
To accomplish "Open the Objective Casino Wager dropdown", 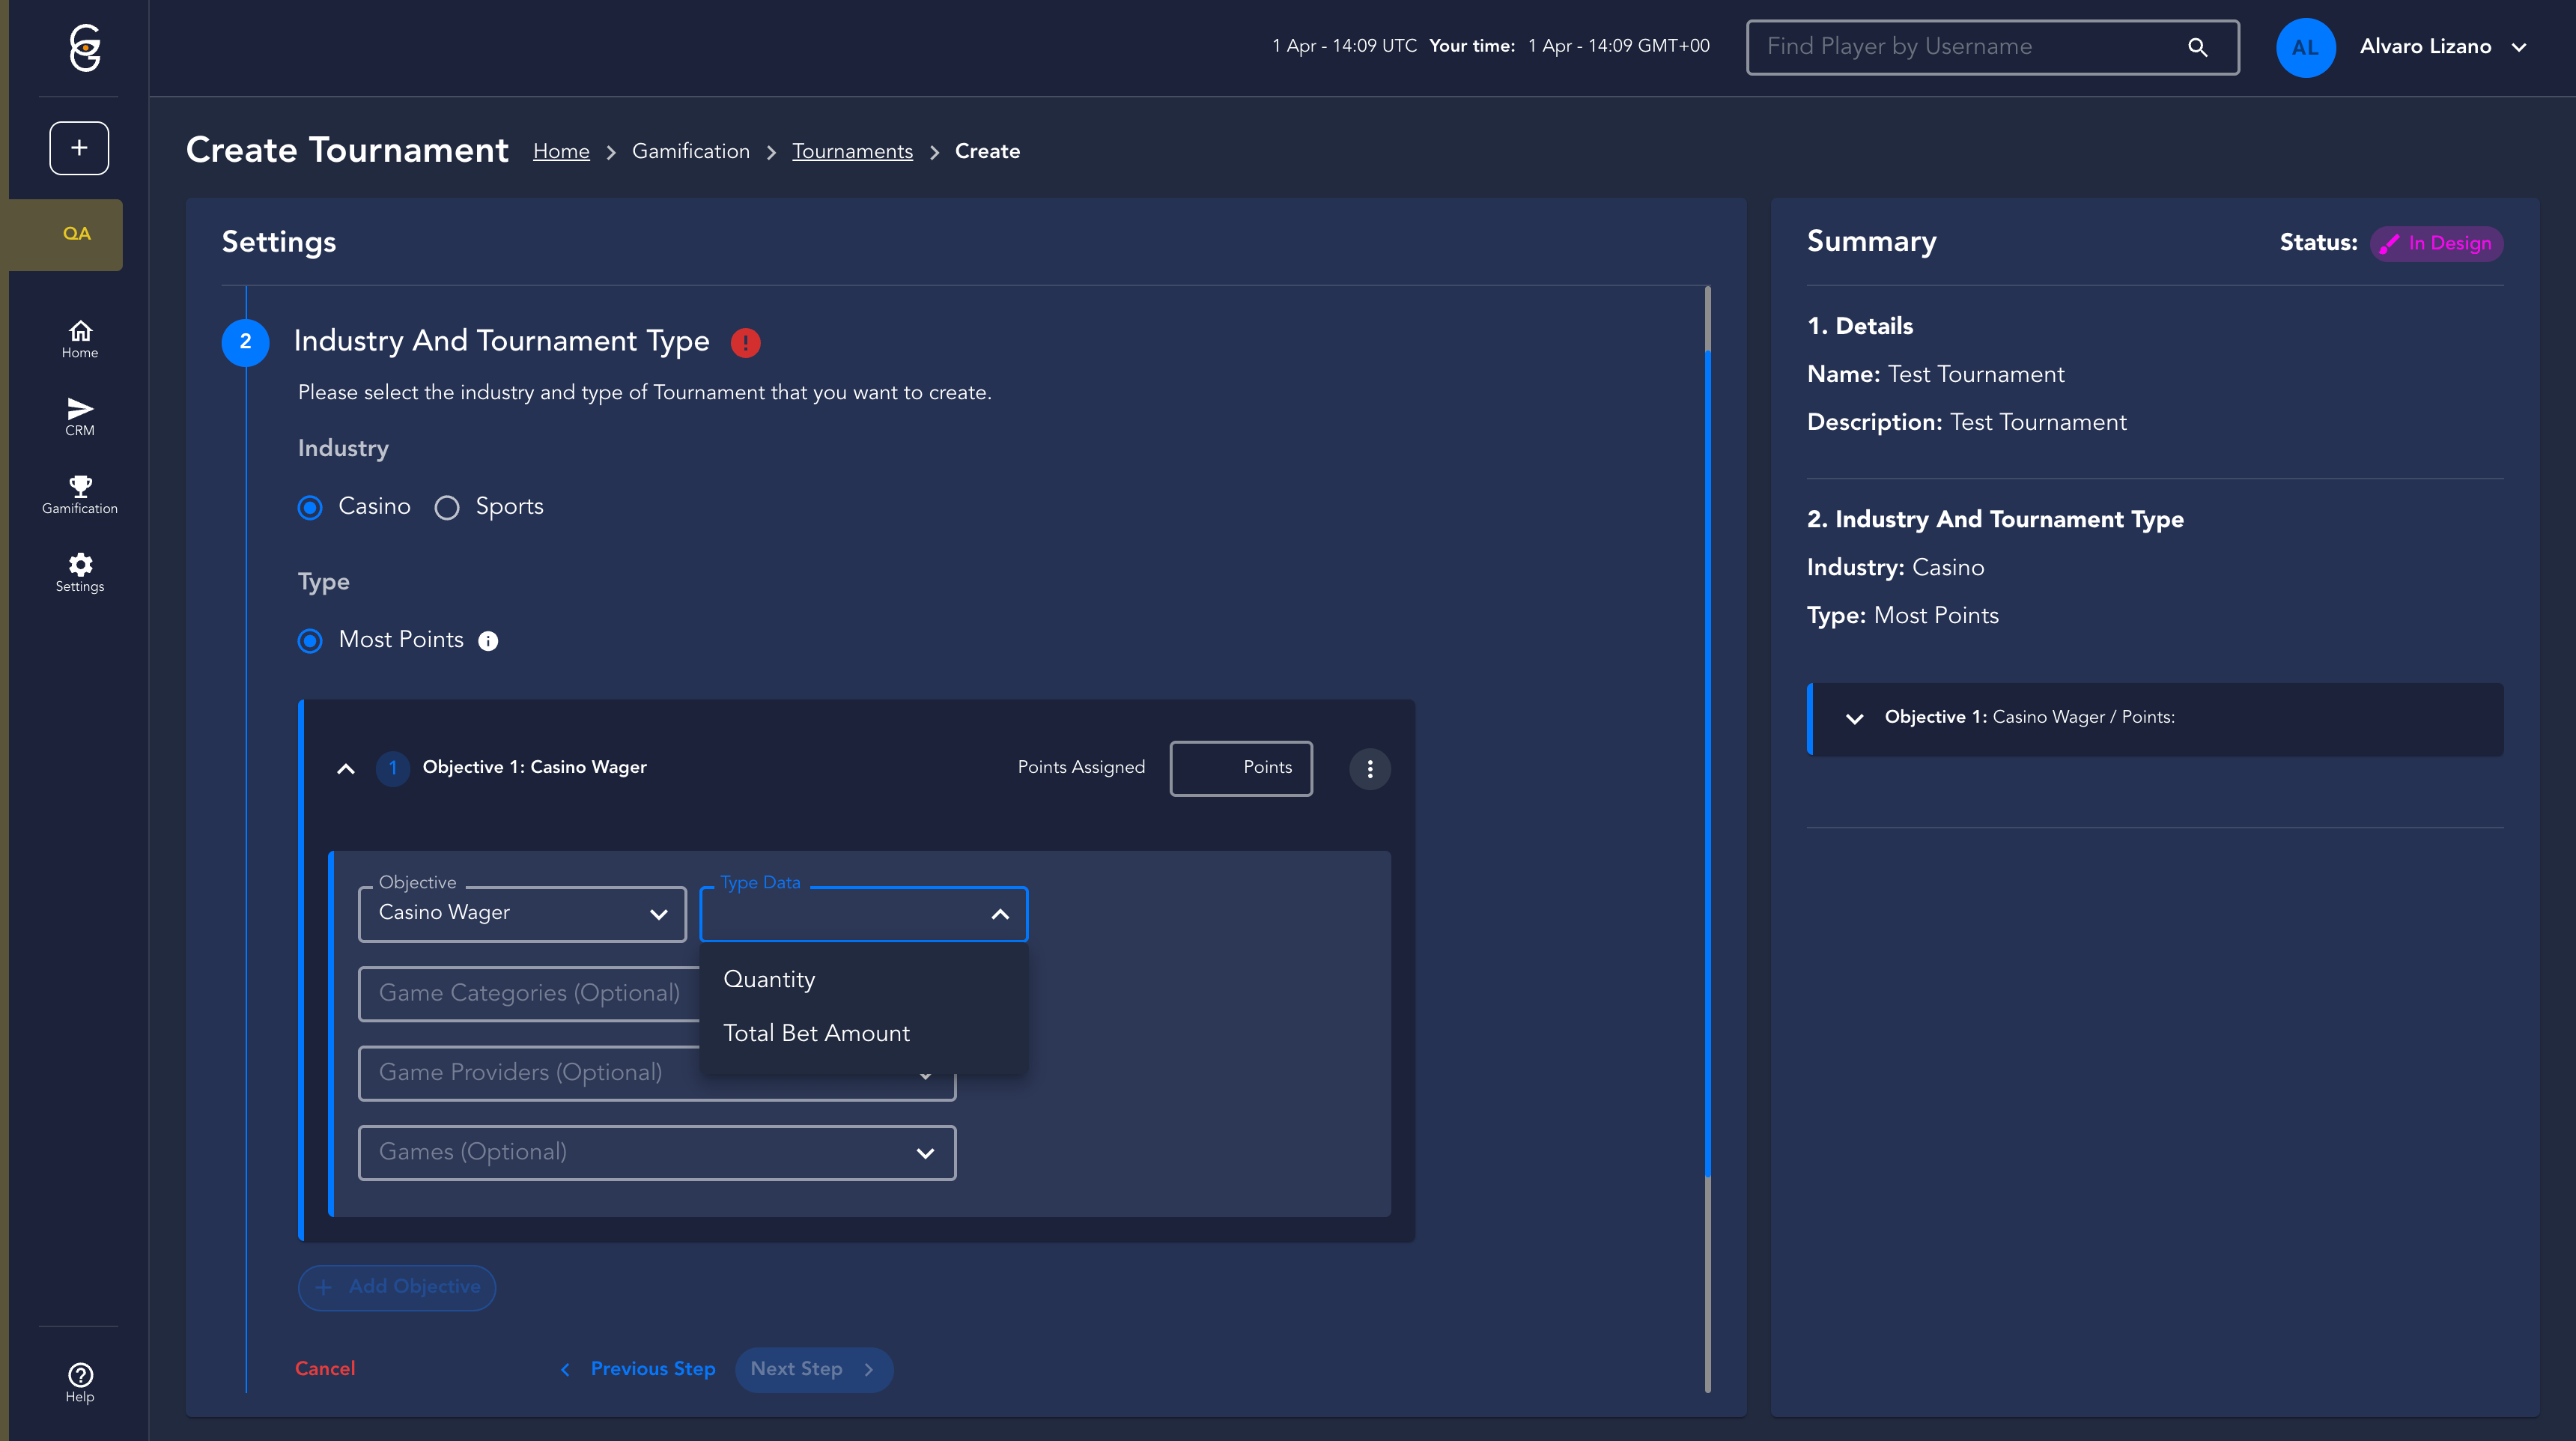I will point(522,913).
